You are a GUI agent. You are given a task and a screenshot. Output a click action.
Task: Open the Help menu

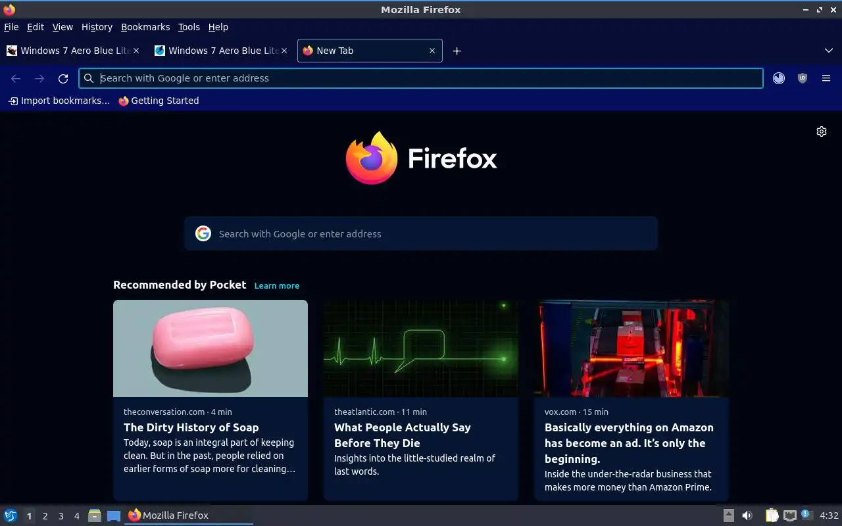pos(218,27)
